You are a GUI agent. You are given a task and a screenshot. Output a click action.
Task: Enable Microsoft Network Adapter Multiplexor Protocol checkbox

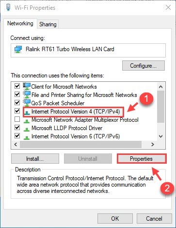point(17,119)
